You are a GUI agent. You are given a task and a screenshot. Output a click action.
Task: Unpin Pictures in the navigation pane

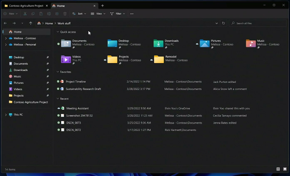(x=47, y=83)
